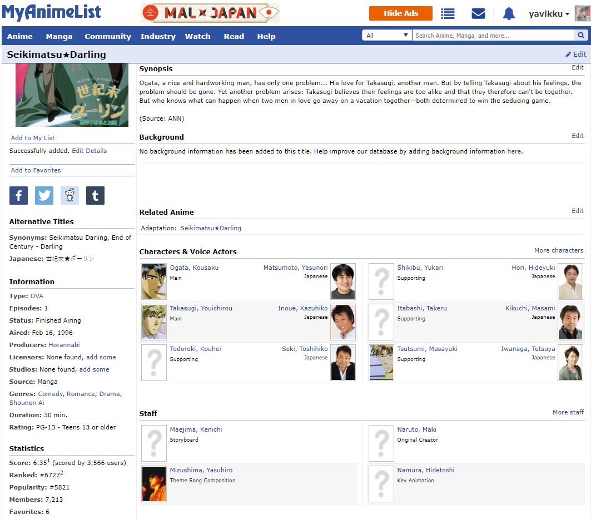View the More characters link
The height and width of the screenshot is (519, 591).
(559, 250)
